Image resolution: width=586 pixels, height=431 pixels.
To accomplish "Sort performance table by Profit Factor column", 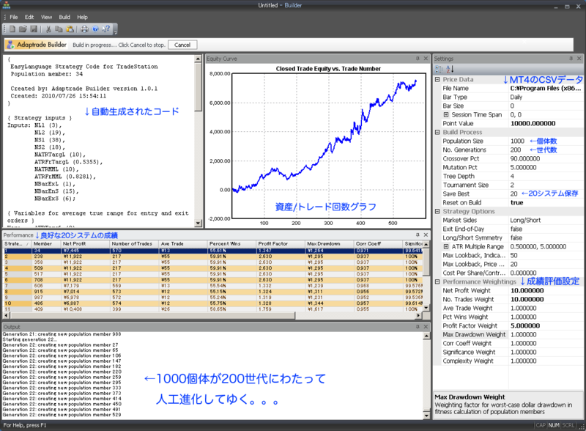I will point(281,243).
